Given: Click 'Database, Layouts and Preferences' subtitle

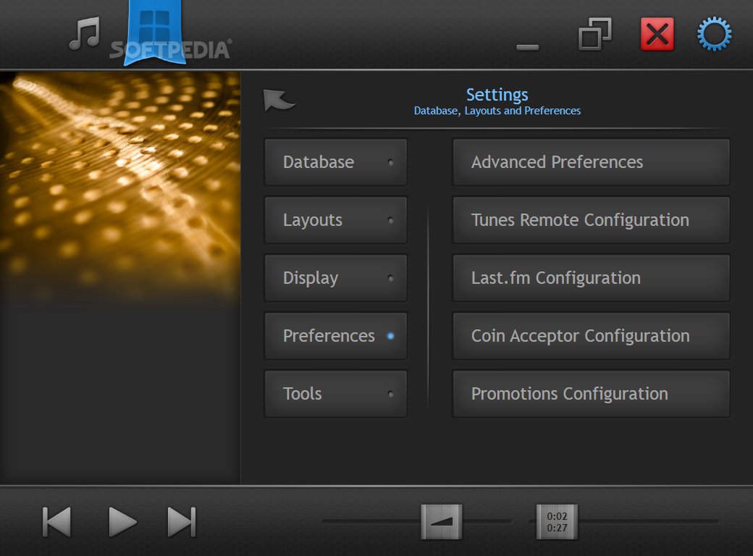Looking at the screenshot, I should click(497, 111).
